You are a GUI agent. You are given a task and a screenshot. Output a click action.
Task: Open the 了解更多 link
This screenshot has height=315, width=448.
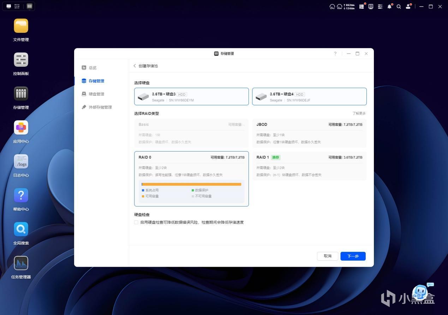click(359, 113)
